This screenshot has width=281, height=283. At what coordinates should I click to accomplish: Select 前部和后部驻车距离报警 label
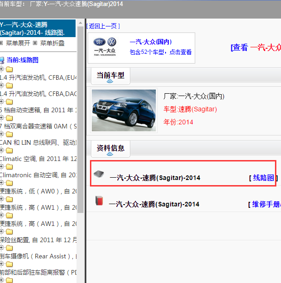[38, 272]
